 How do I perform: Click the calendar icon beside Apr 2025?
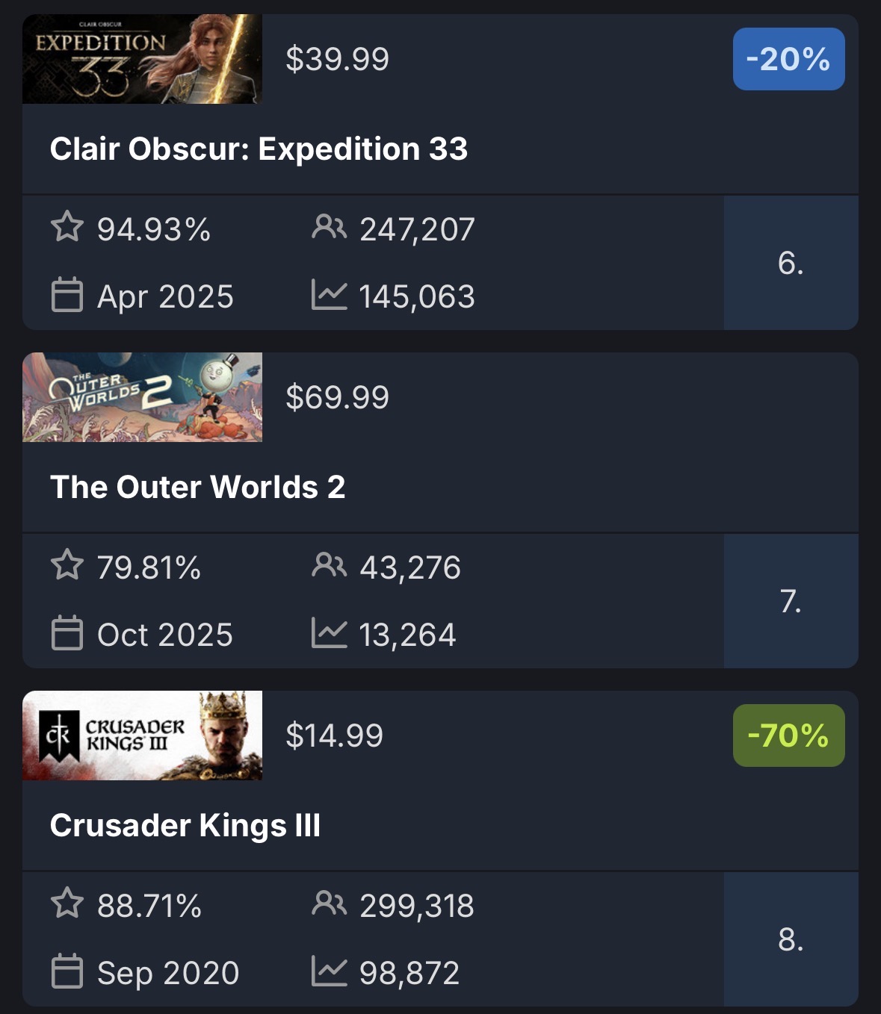click(67, 294)
